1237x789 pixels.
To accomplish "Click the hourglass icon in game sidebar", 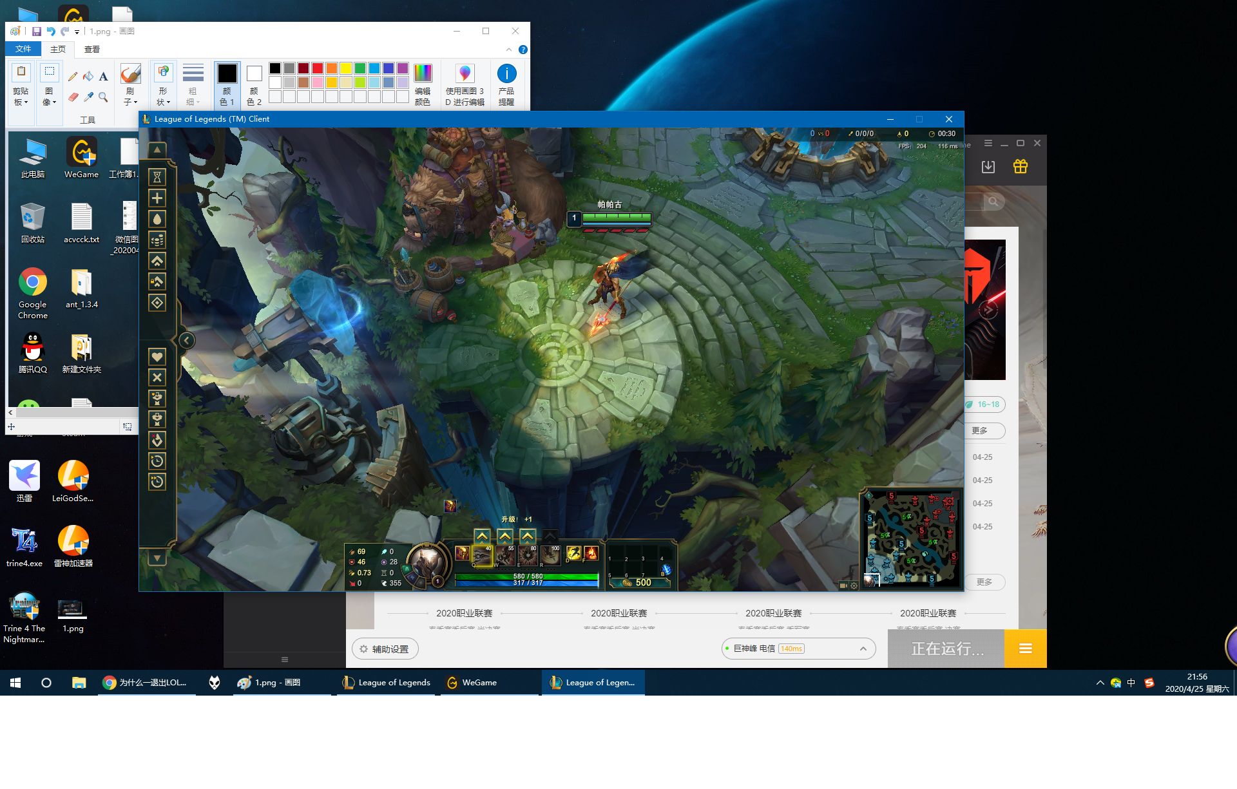I will (157, 177).
